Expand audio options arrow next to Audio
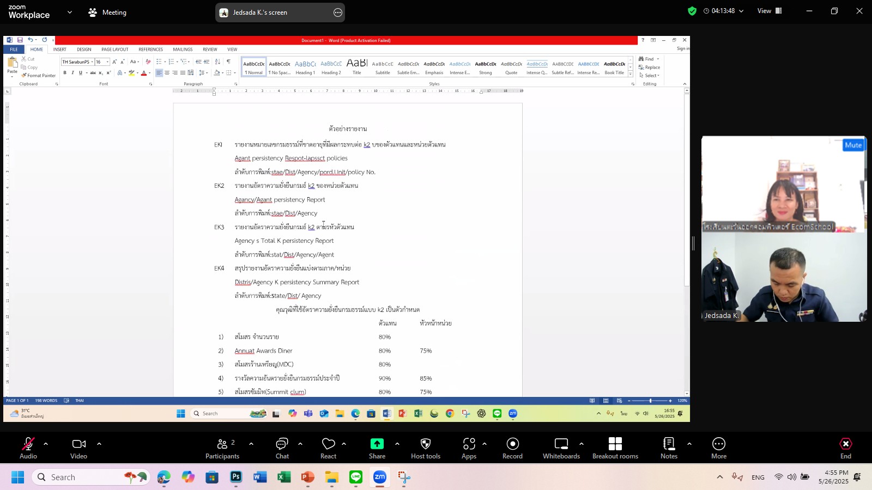Image resolution: width=872 pixels, height=490 pixels. 46,444
